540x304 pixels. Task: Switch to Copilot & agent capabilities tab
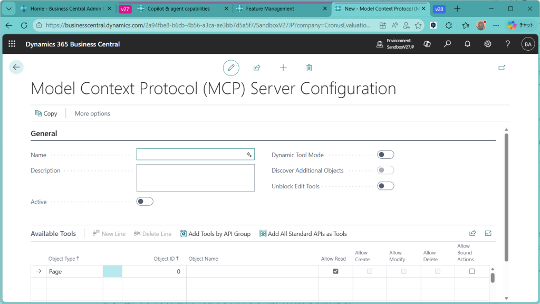coord(178,9)
